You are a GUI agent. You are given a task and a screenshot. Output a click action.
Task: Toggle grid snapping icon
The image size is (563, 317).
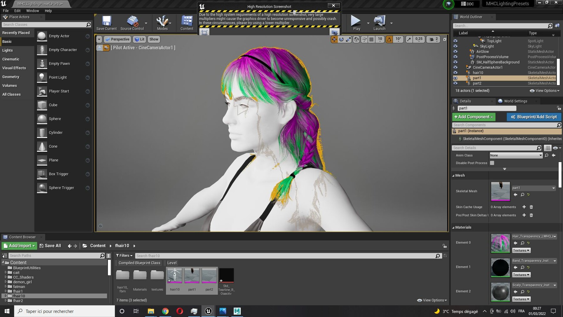[371, 39]
